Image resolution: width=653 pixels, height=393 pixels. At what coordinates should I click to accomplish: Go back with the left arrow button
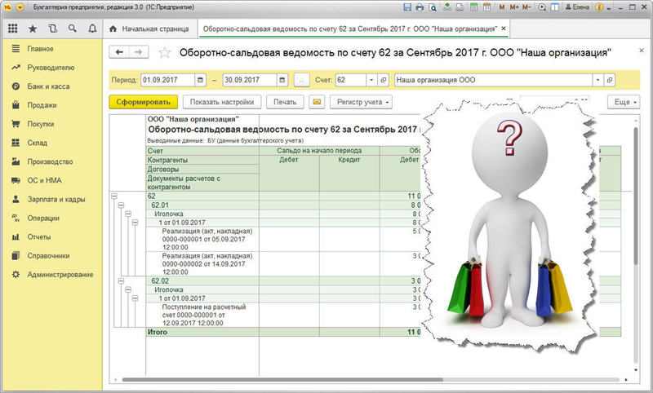[x=119, y=52]
